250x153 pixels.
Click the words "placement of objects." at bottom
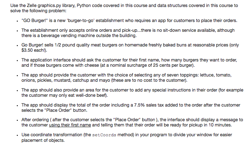[x=43, y=140]
